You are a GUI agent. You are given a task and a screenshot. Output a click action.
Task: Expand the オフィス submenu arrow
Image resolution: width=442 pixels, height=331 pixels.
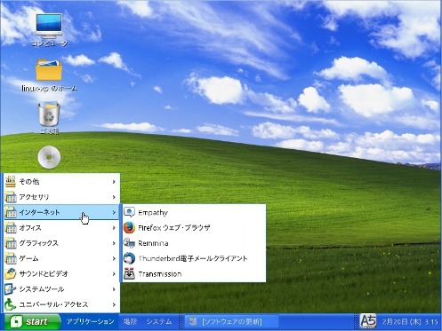[x=114, y=228]
